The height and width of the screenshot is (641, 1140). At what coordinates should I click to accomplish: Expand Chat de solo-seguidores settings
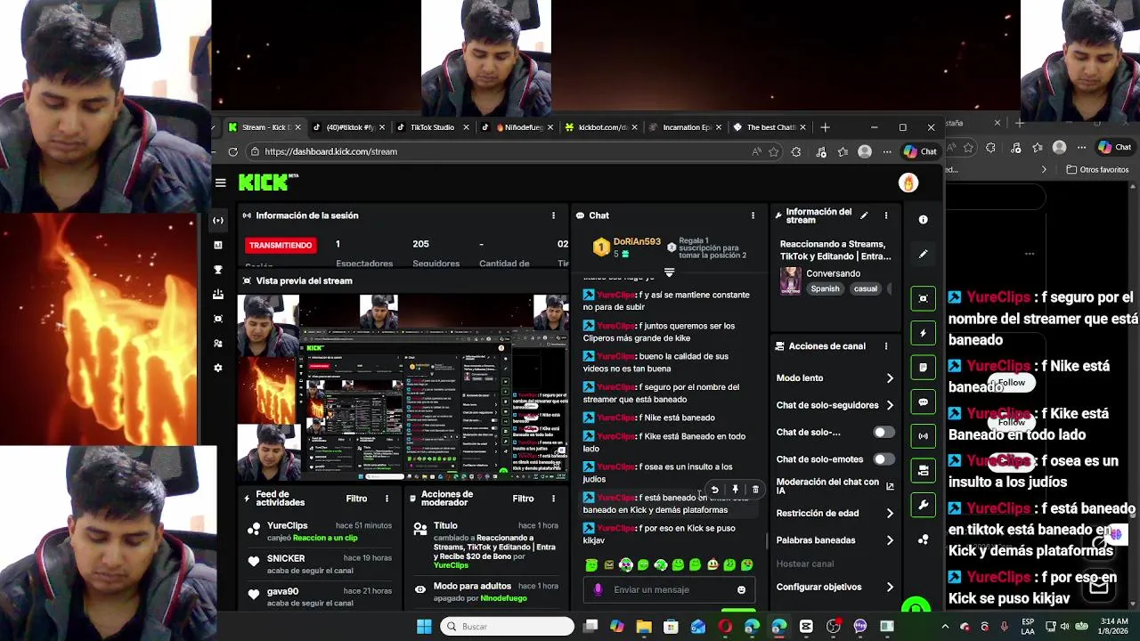[835, 405]
